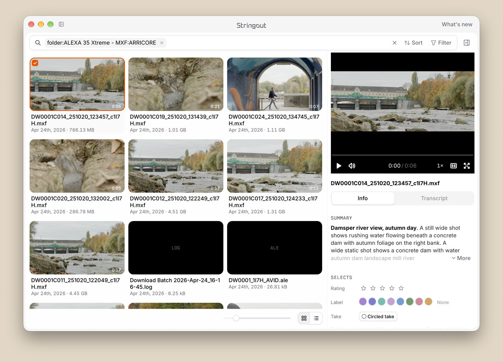The width and height of the screenshot is (503, 362).
Task: Apply the indigo label swatch
Action: click(372, 302)
